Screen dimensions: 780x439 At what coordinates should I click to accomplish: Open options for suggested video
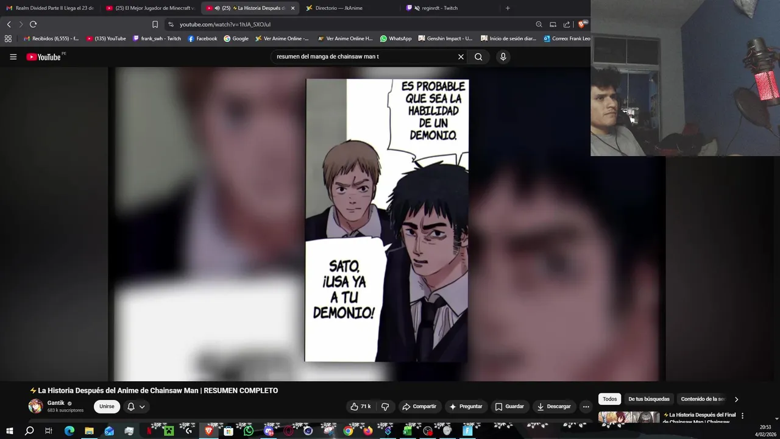coord(742,416)
